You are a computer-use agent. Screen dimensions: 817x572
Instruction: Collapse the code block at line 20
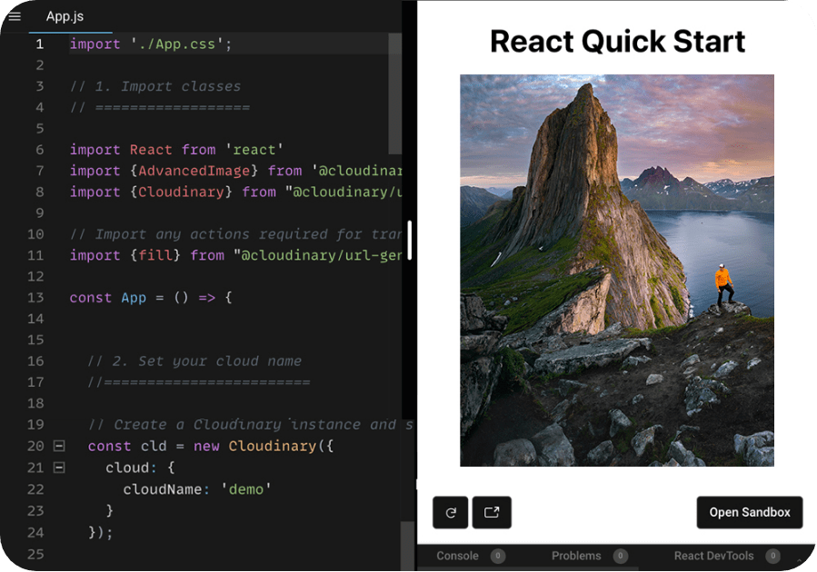(57, 446)
